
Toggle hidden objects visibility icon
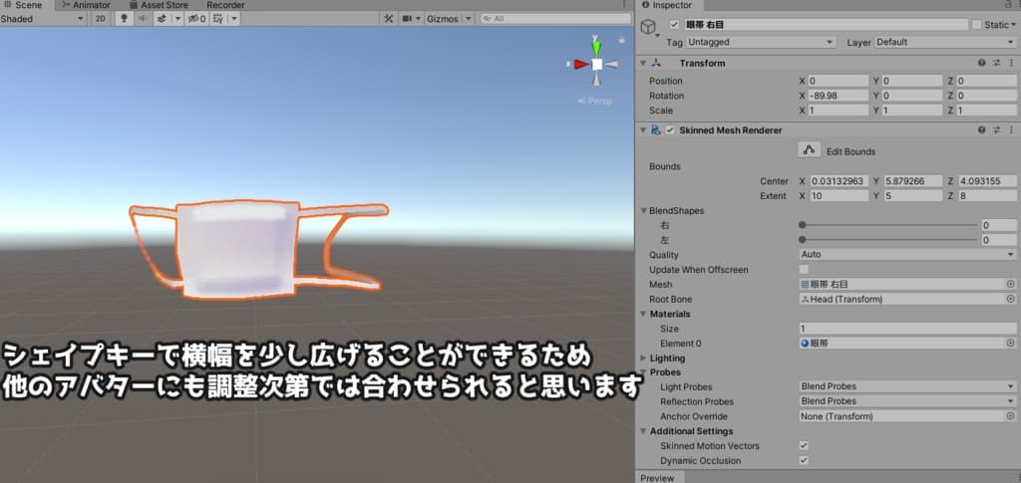click(x=196, y=19)
